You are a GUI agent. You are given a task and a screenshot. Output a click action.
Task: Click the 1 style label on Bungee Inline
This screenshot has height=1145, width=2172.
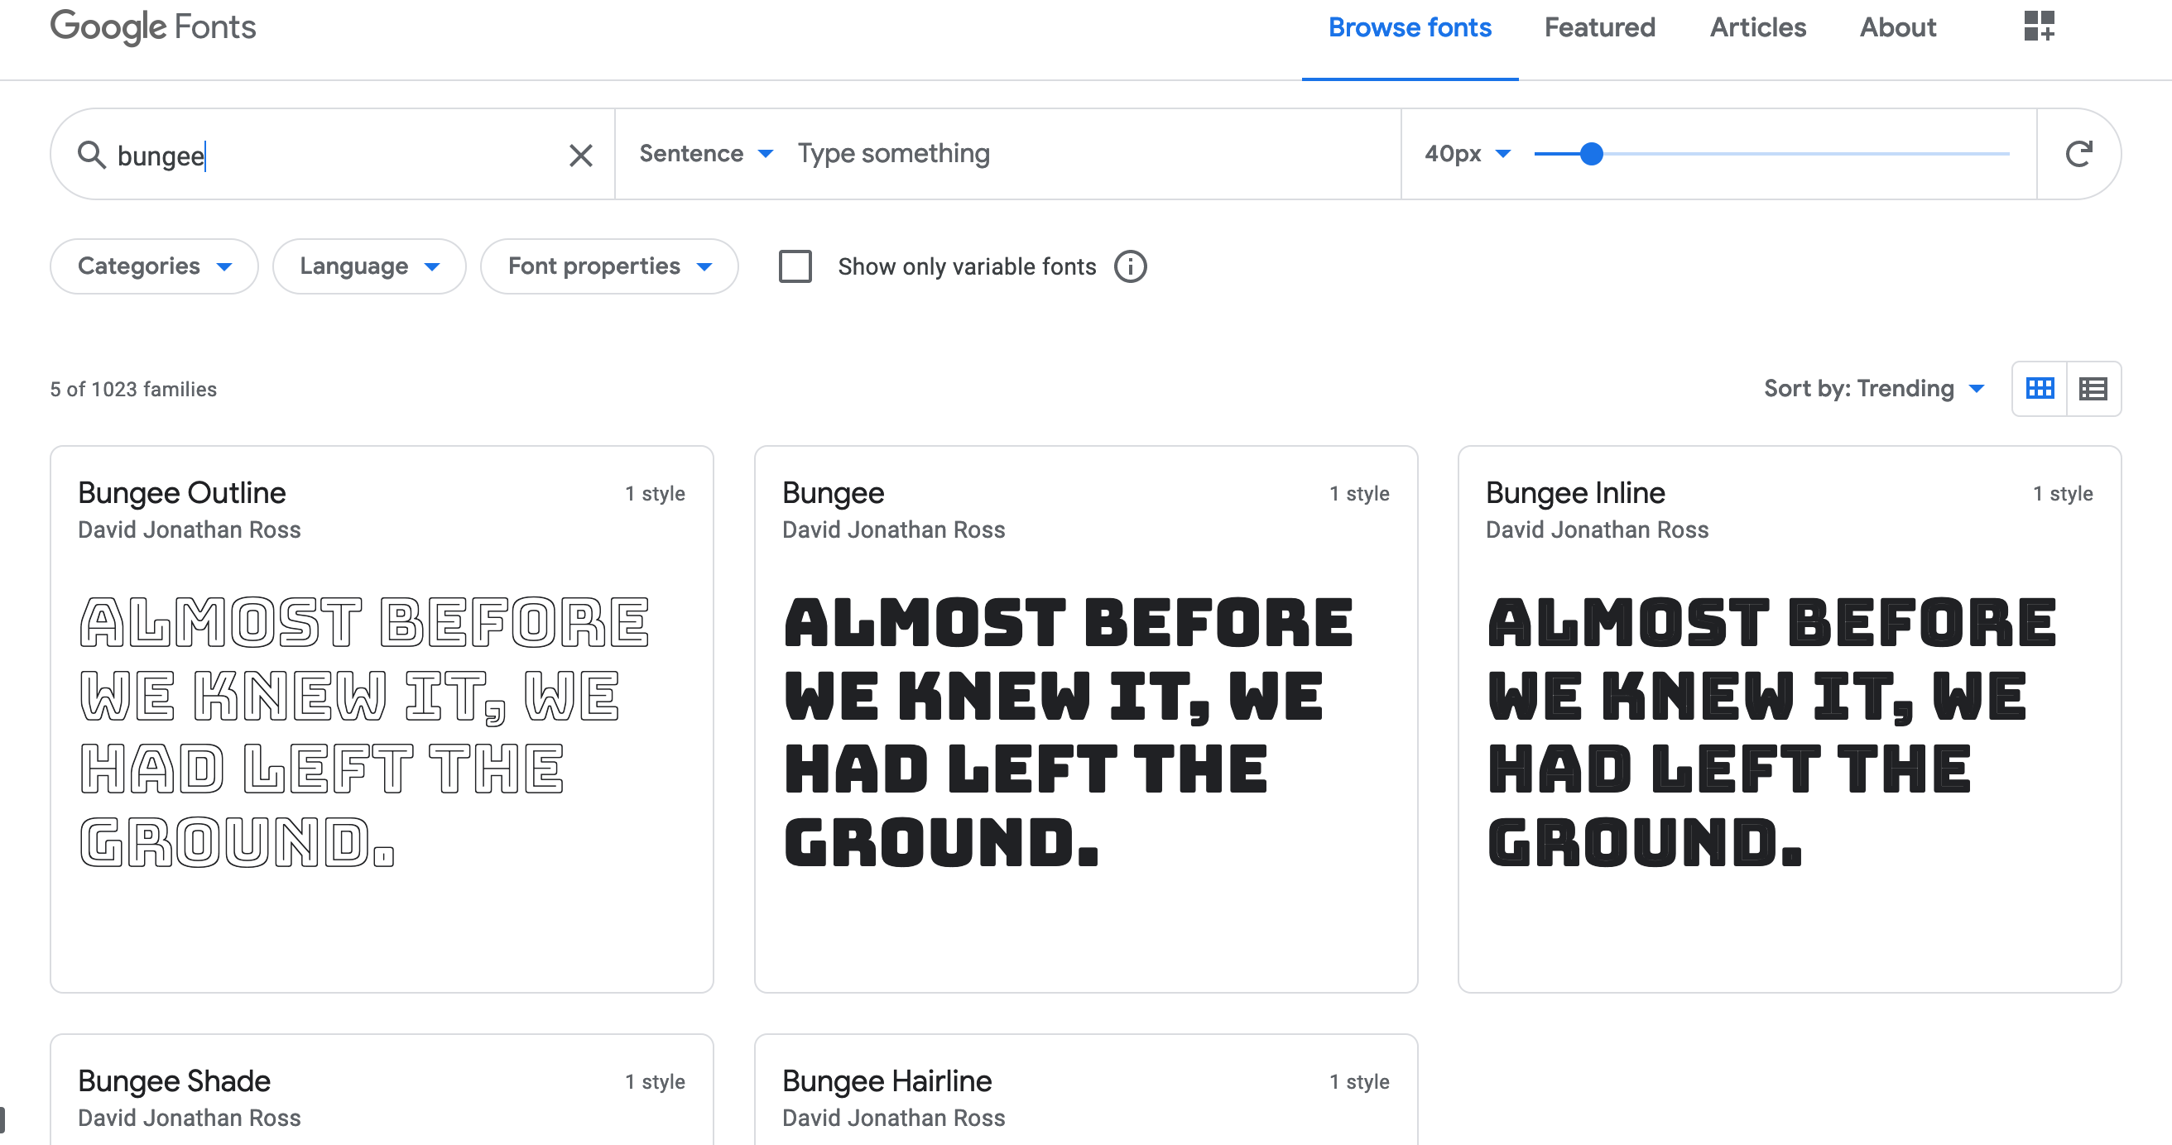click(x=2063, y=494)
